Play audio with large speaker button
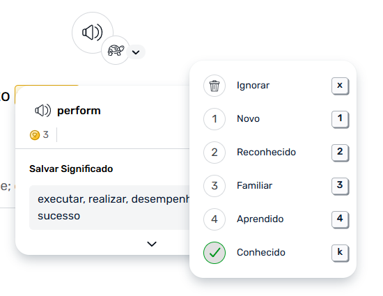Screen dimensions: 383x296 click(93, 33)
